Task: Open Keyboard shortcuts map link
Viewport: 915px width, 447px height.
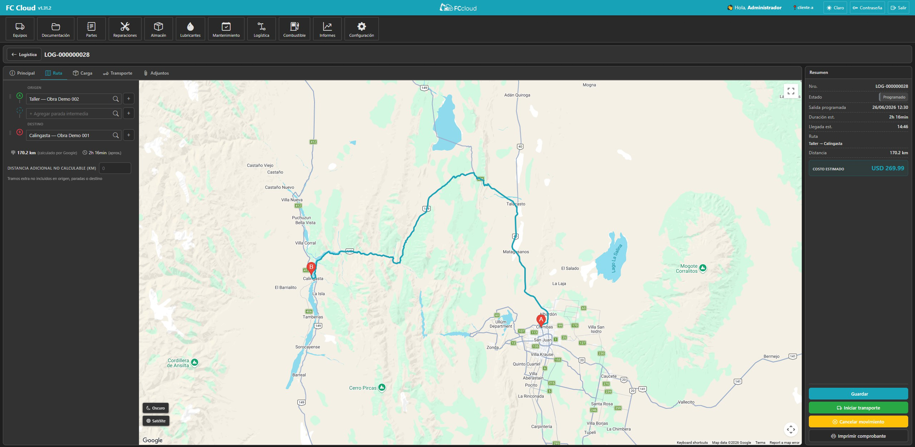Action: coord(692,443)
